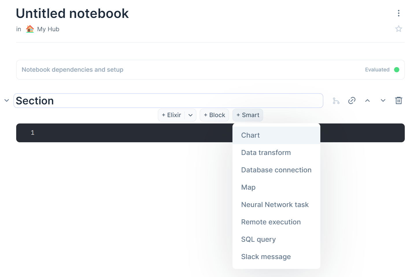Open the My Hub link

pos(48,29)
